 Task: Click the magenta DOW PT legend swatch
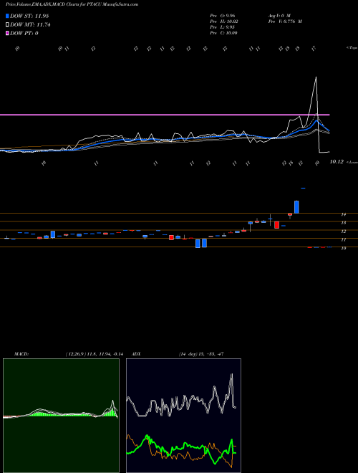(8, 33)
